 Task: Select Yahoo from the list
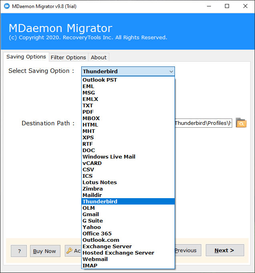tap(128, 227)
